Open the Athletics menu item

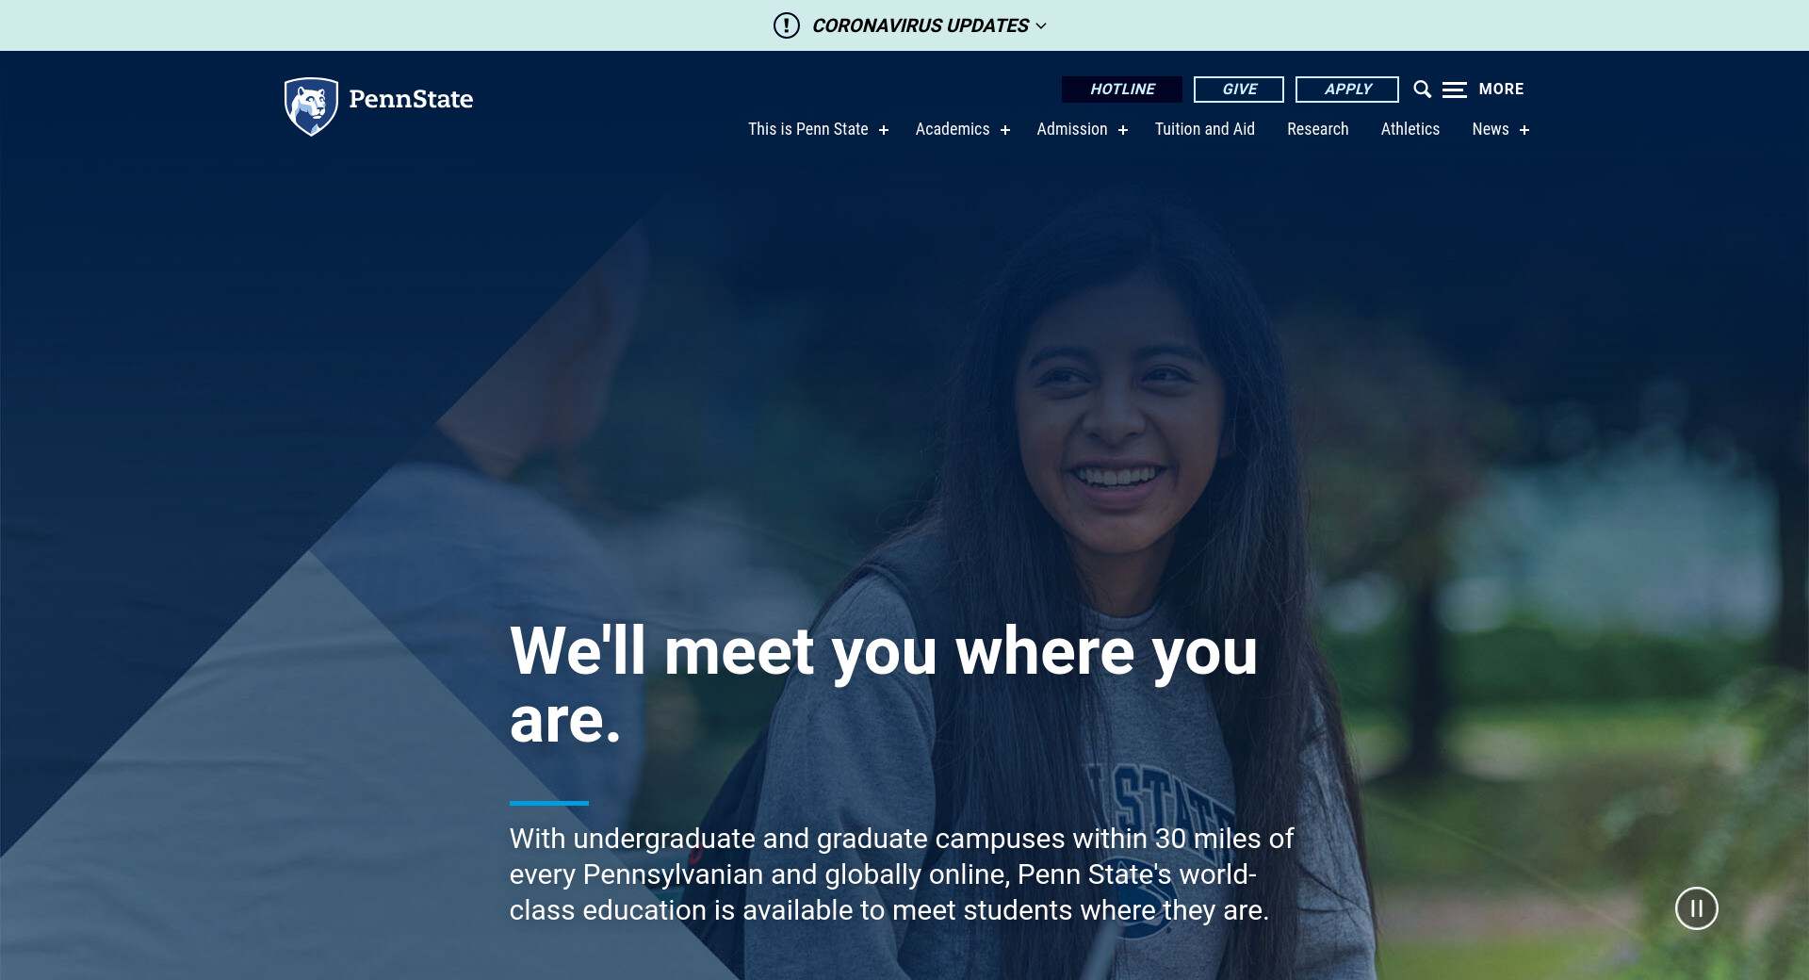pyautogui.click(x=1410, y=129)
